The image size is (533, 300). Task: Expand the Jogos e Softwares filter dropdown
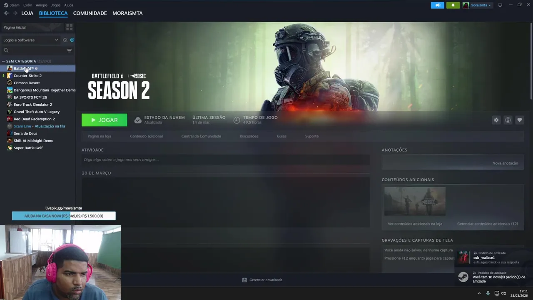coord(31,40)
